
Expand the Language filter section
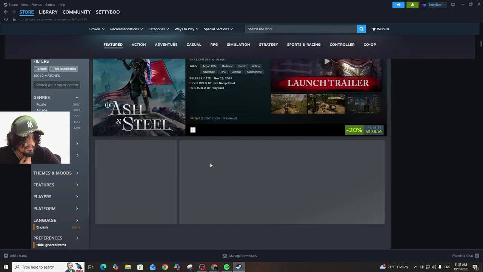(56, 220)
